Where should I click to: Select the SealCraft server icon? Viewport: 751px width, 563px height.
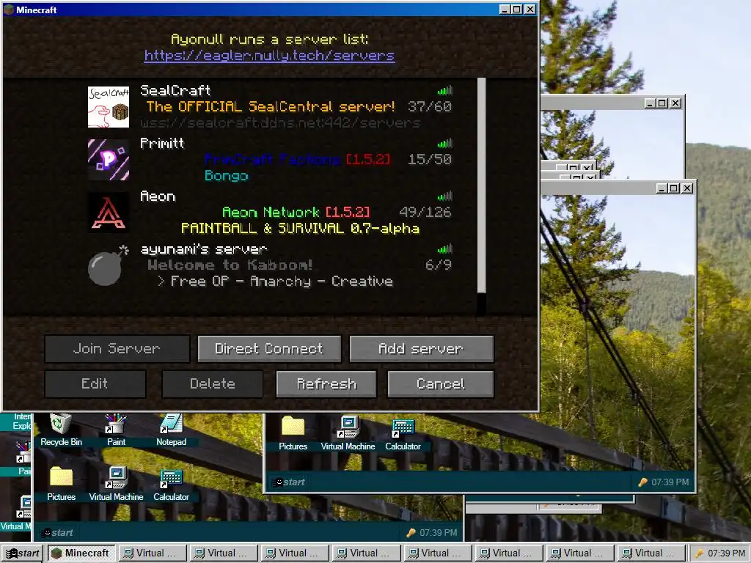coord(109,107)
